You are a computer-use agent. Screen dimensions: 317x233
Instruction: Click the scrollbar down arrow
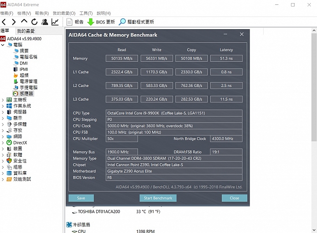[x=314, y=230]
